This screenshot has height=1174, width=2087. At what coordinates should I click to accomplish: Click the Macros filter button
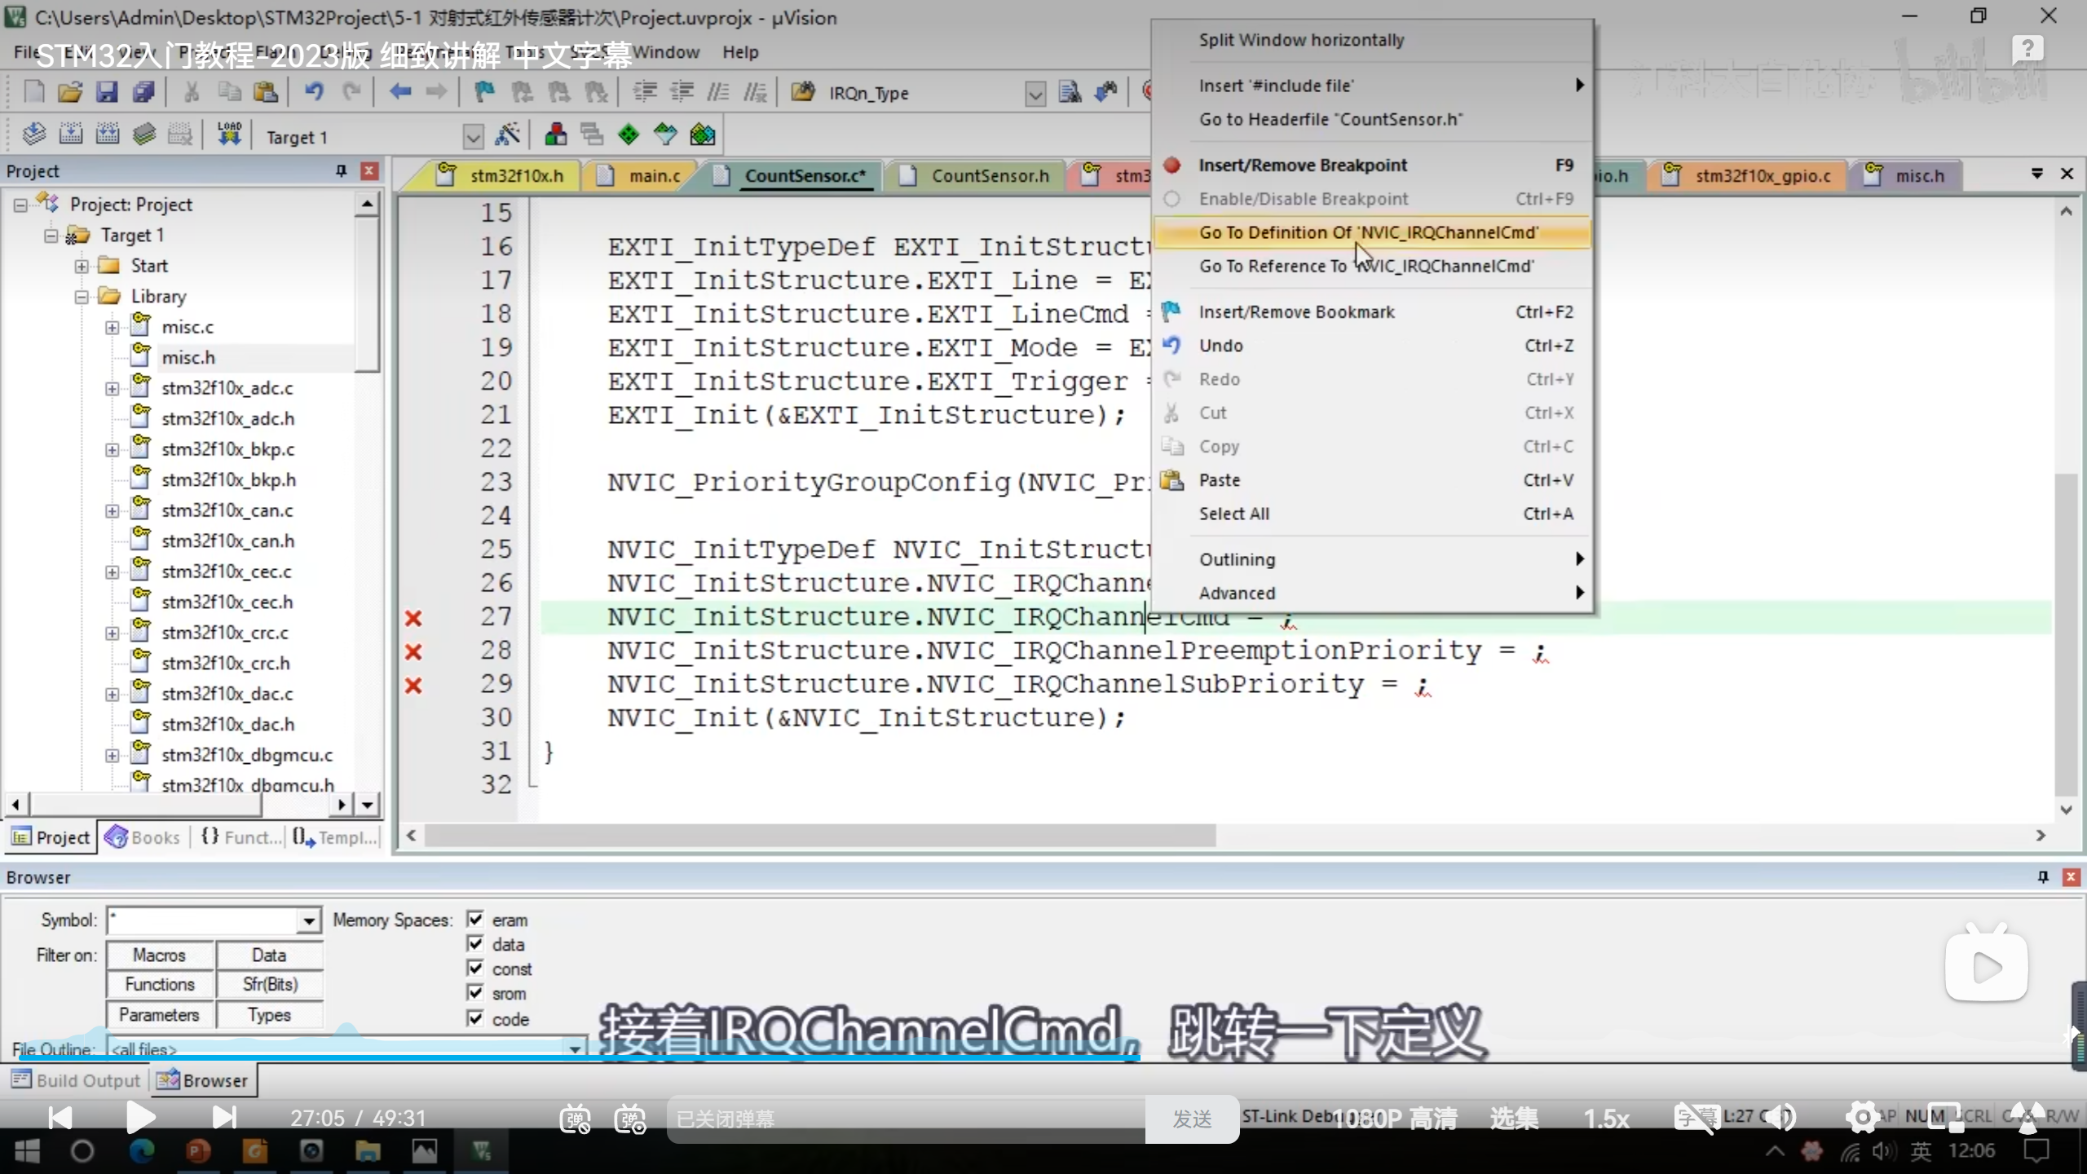tap(160, 955)
